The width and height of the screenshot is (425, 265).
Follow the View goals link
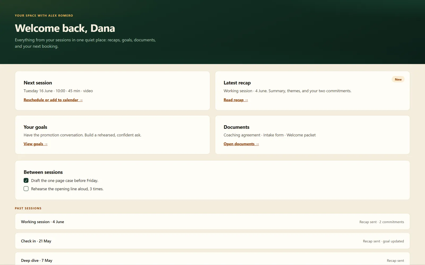(36, 144)
